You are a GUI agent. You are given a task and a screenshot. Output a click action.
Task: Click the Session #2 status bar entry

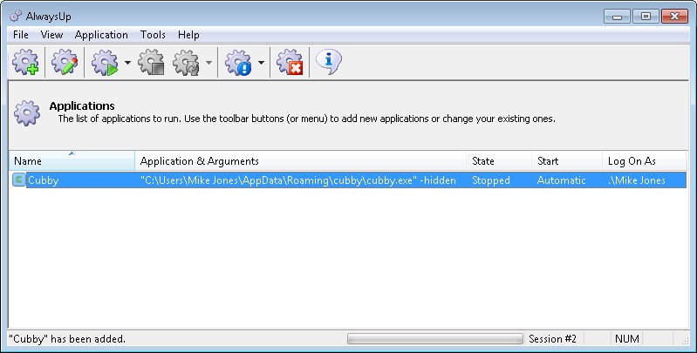552,339
